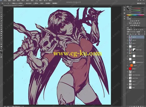Toggle zoom all windows checkbox
Screen dimensions: 146x107
[x=25, y=3]
